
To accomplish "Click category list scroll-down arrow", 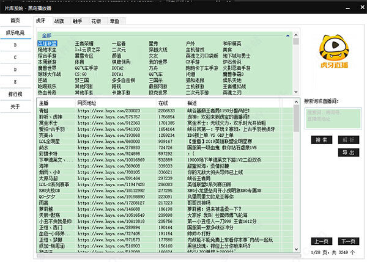I will click(296, 92).
